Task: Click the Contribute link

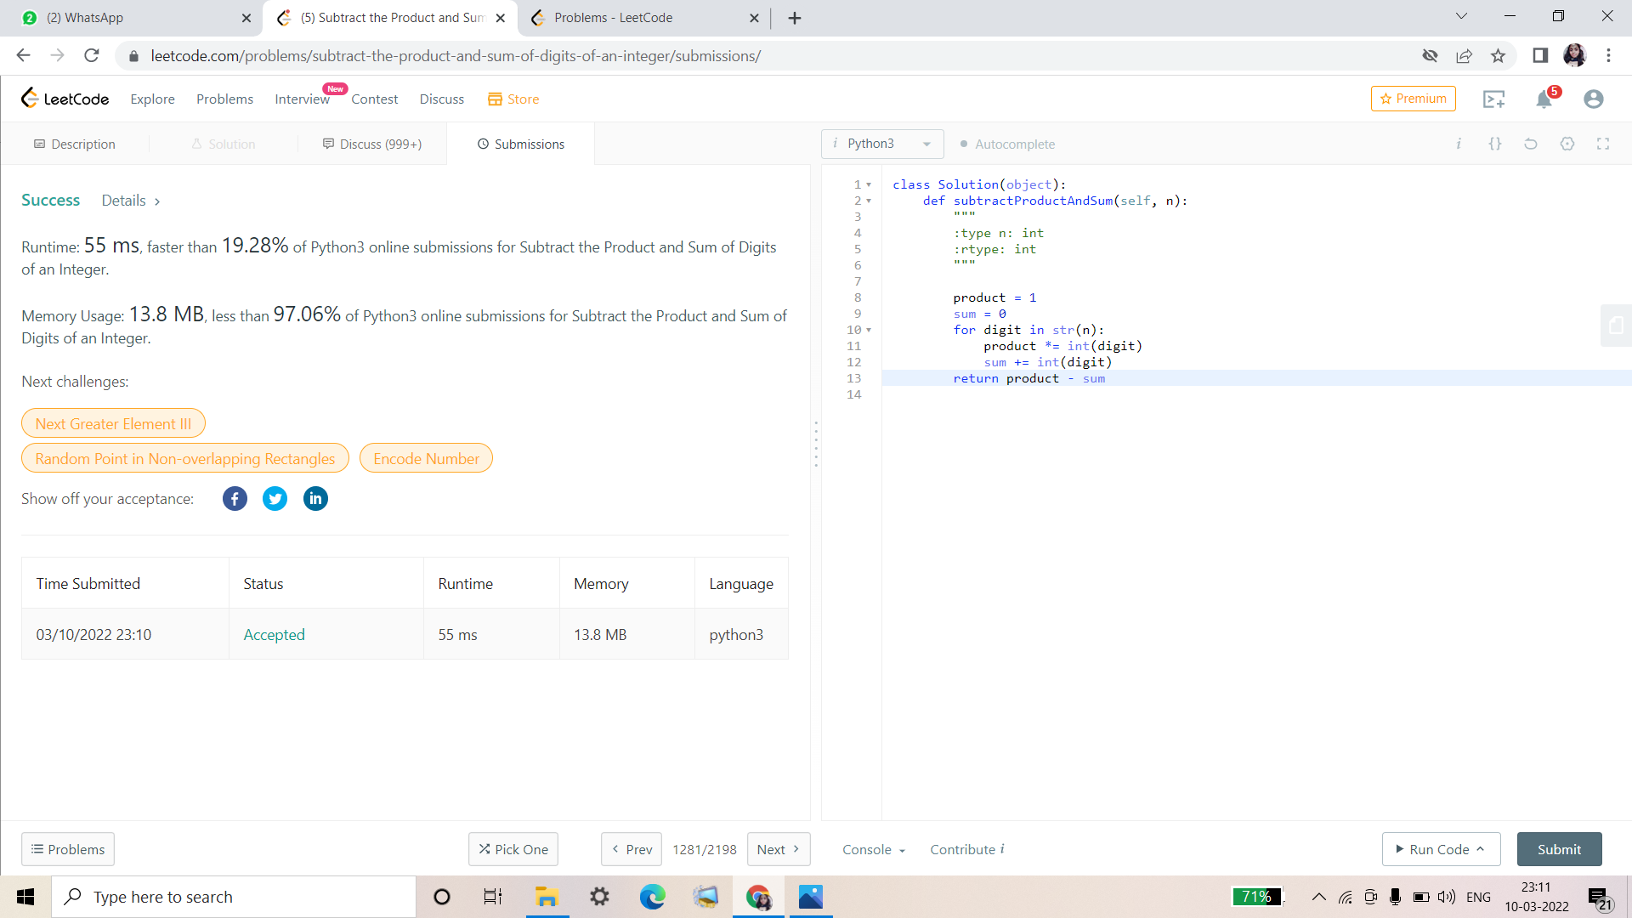Action: [x=966, y=849]
